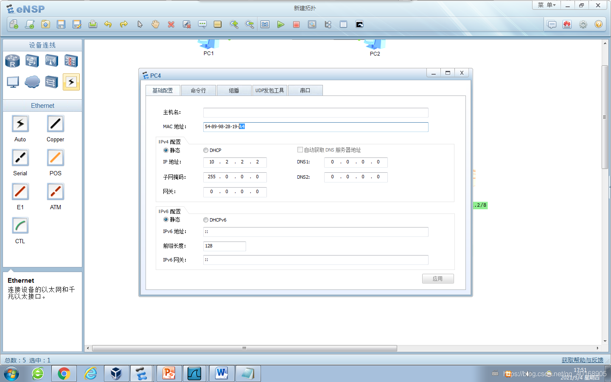The image size is (611, 382).
Task: Select the DHCPv6 radio button
Action: coord(206,220)
